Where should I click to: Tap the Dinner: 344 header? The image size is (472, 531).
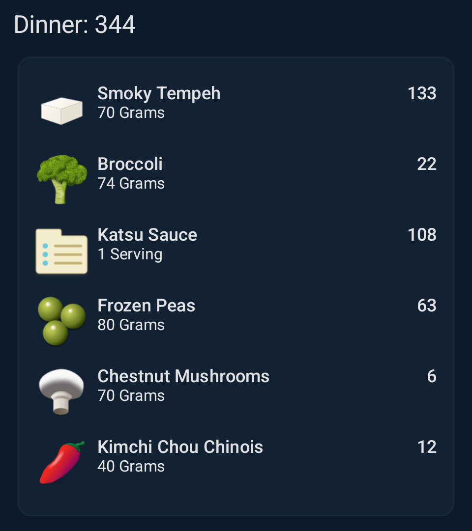click(75, 25)
